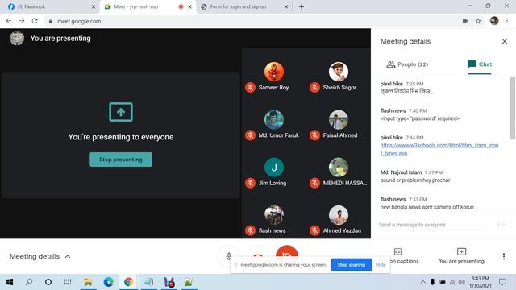Close the Facebook browser tab
Image resolution: width=516 pixels, height=290 pixels.
pyautogui.click(x=94, y=6)
